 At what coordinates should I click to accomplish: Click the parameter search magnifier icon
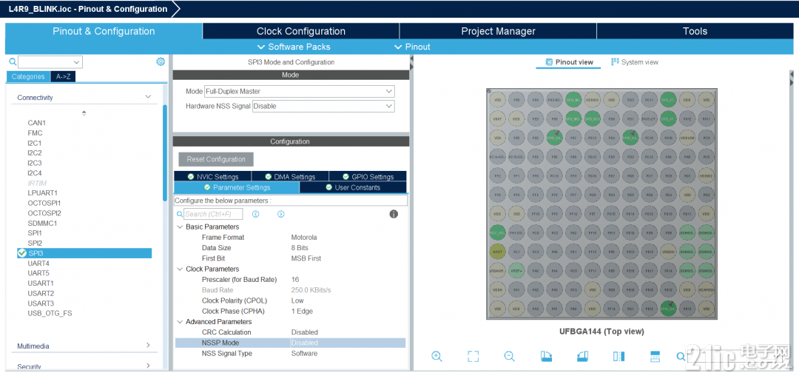pos(179,215)
